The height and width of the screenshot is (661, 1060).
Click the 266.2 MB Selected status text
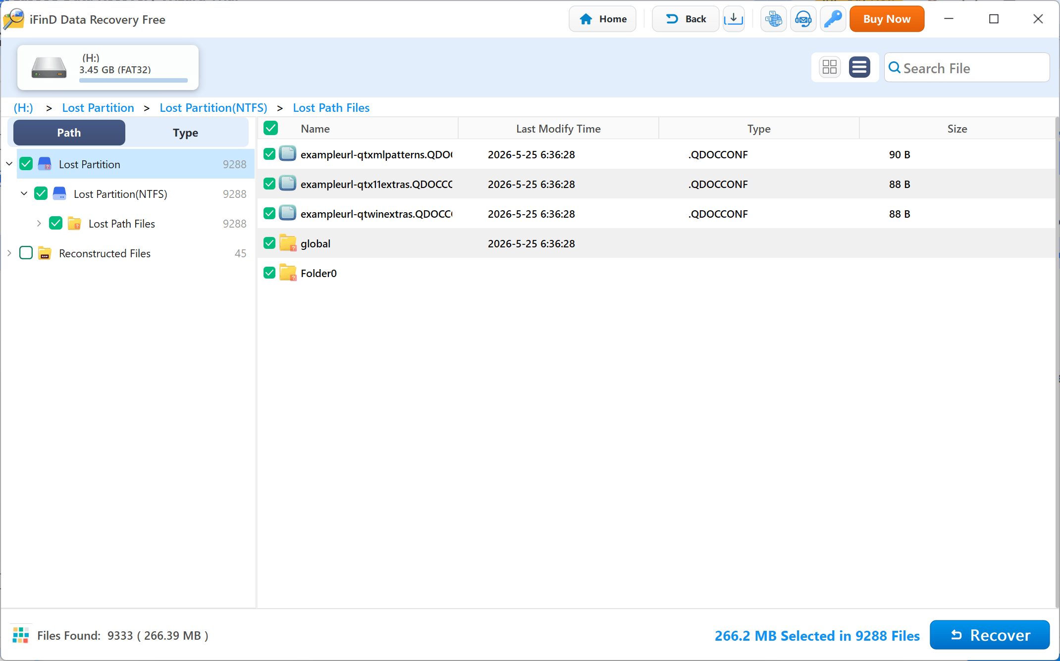817,635
